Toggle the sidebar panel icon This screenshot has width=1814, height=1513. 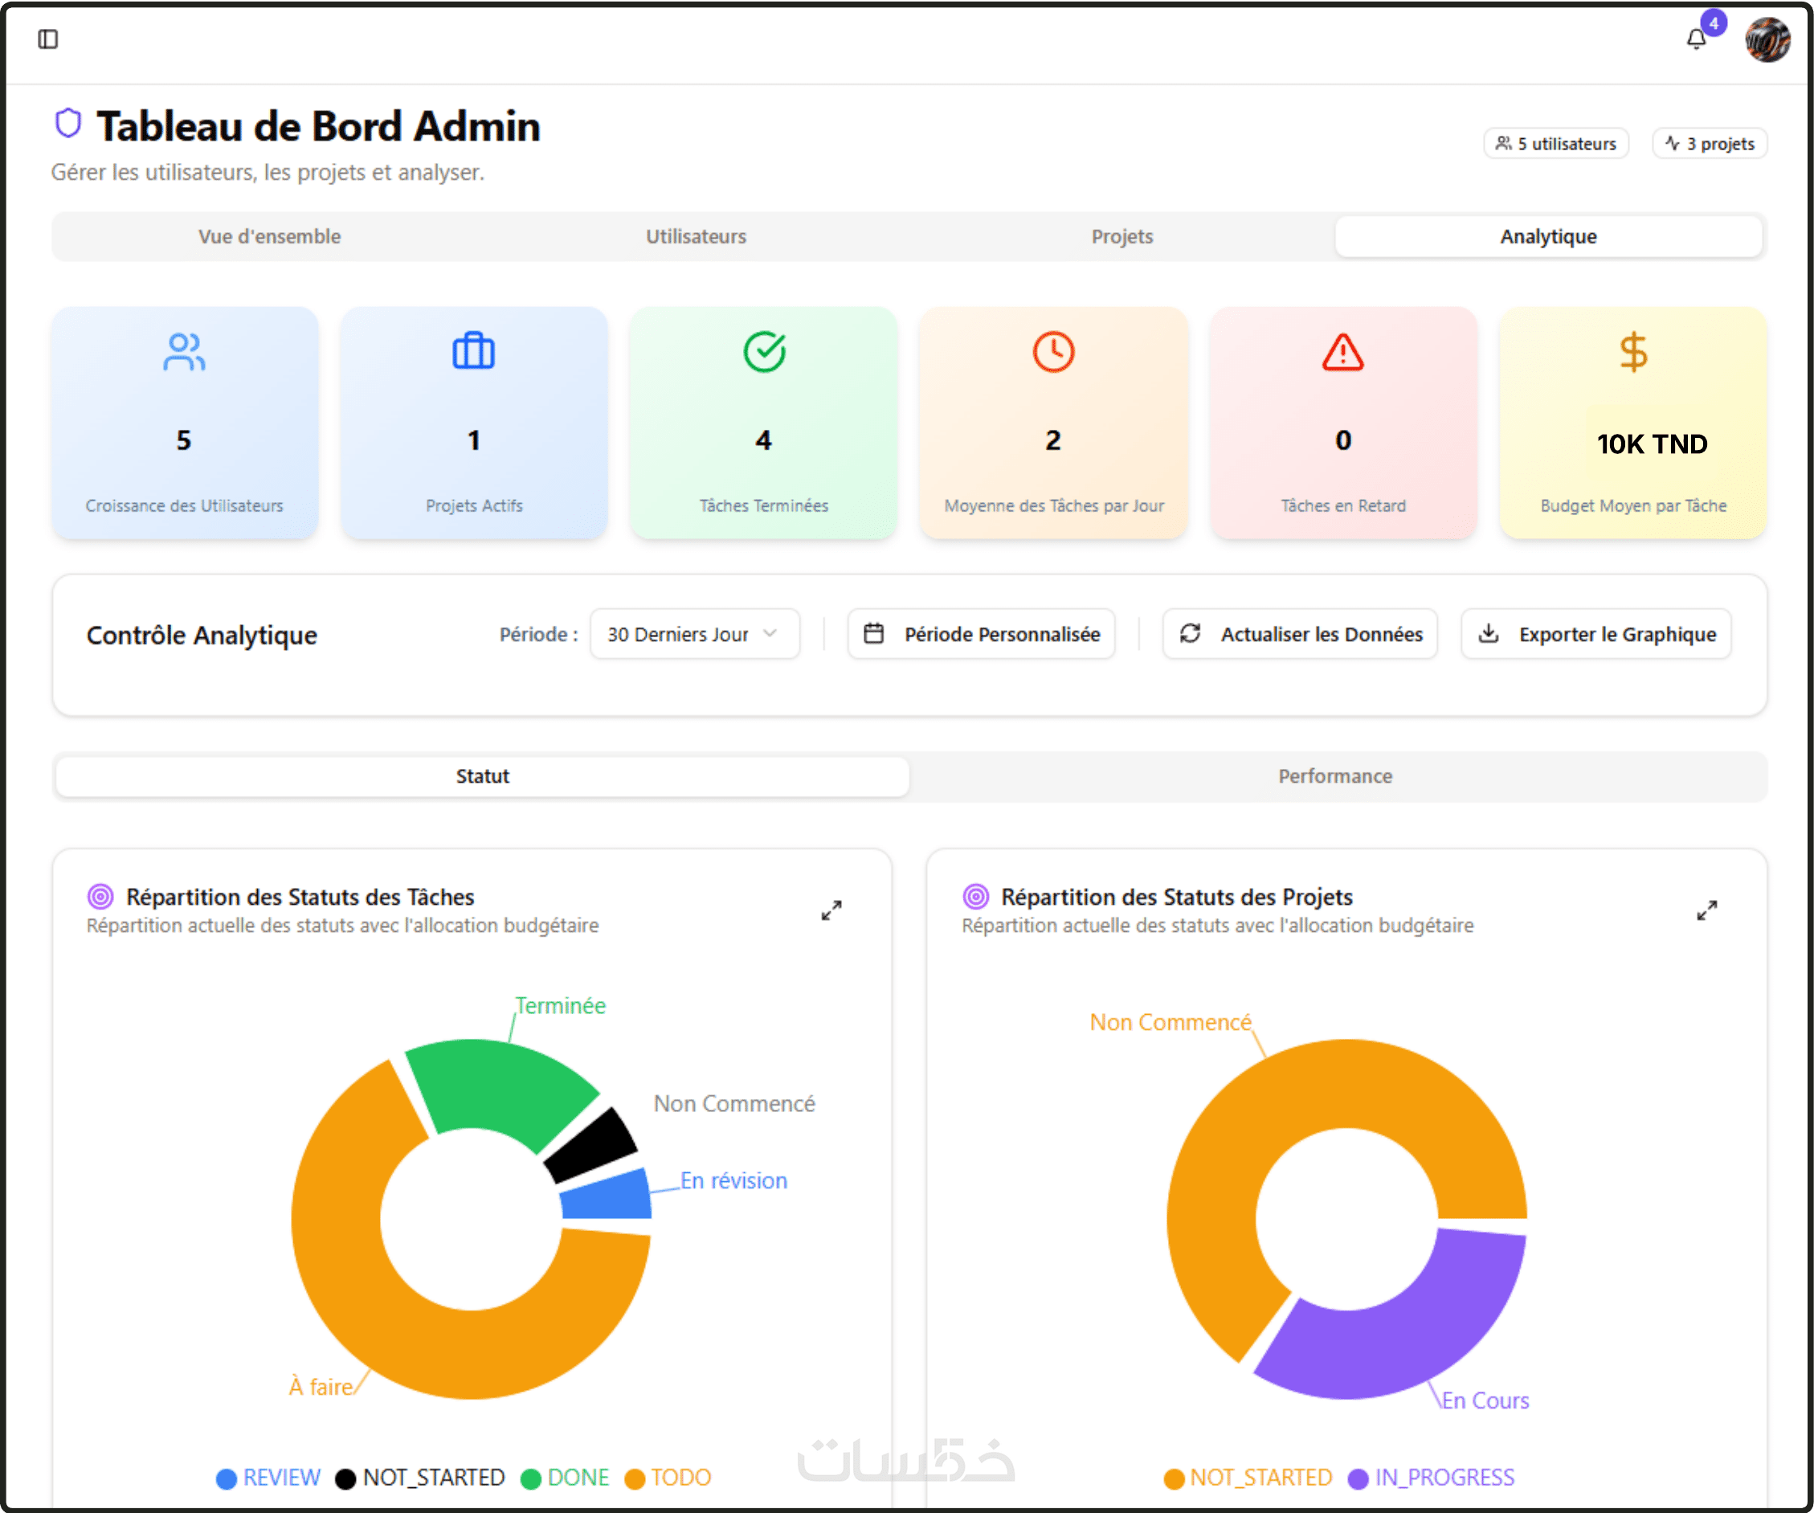point(47,39)
